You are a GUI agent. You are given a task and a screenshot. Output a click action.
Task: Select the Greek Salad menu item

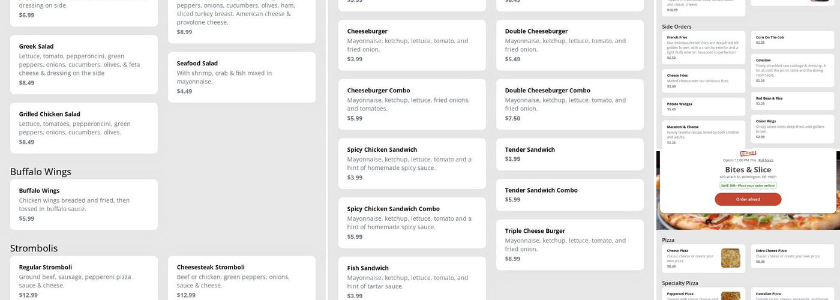84,64
